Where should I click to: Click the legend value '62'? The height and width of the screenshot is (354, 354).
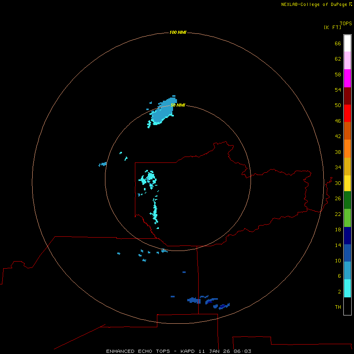(x=338, y=59)
